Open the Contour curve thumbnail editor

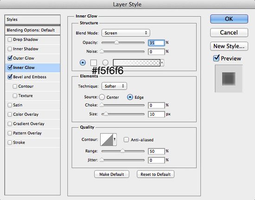107,139
